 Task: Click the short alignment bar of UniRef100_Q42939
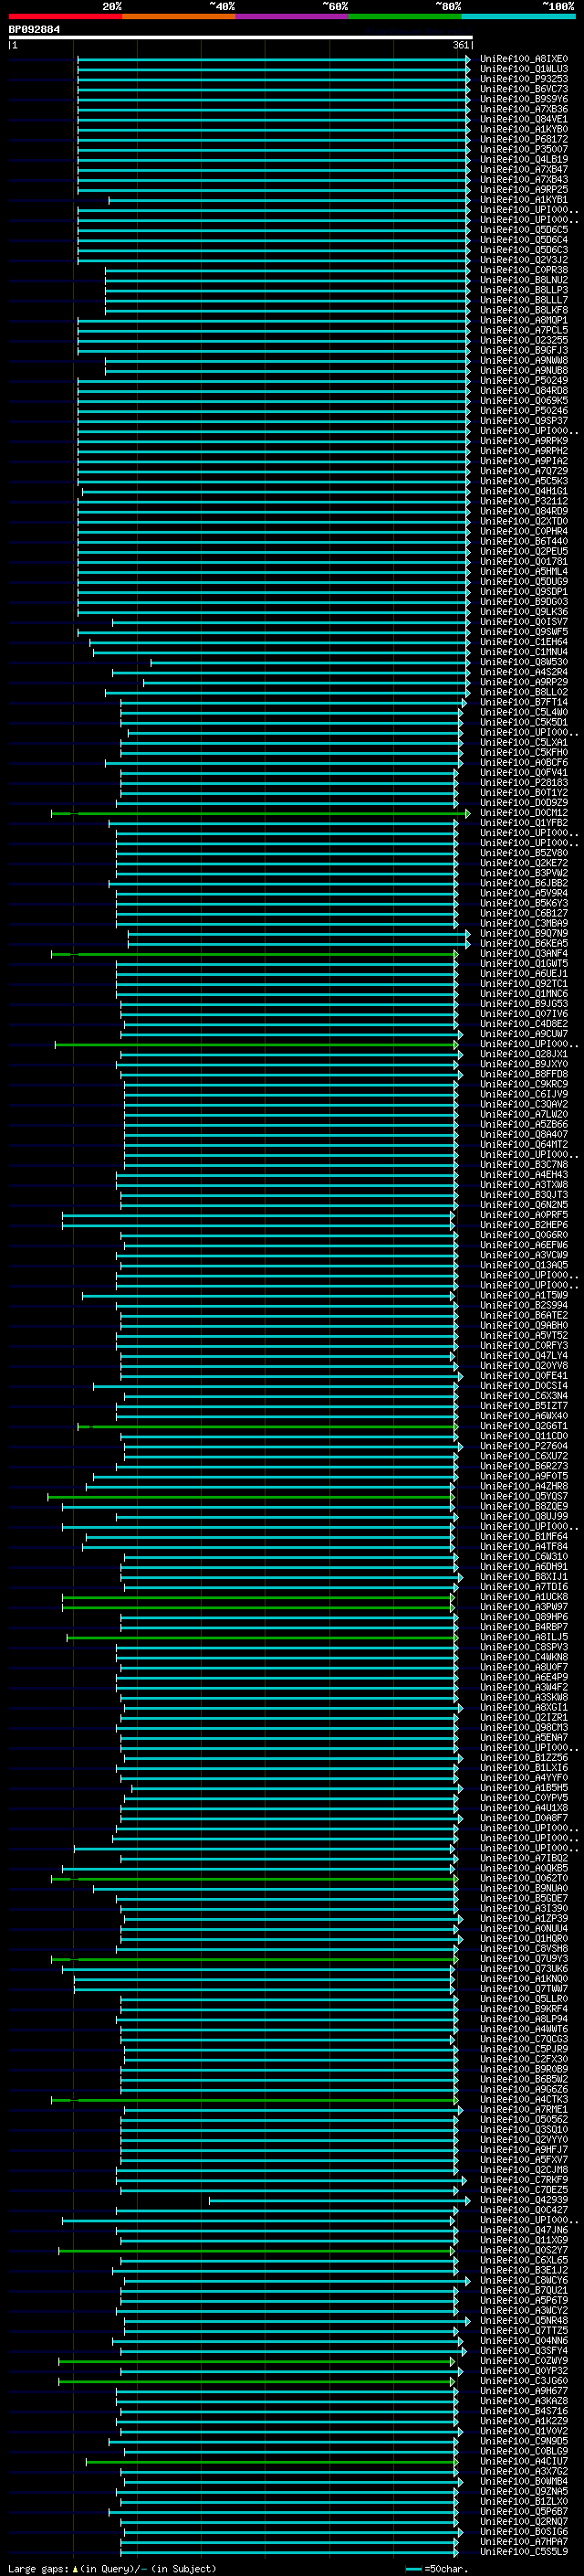tap(339, 2200)
